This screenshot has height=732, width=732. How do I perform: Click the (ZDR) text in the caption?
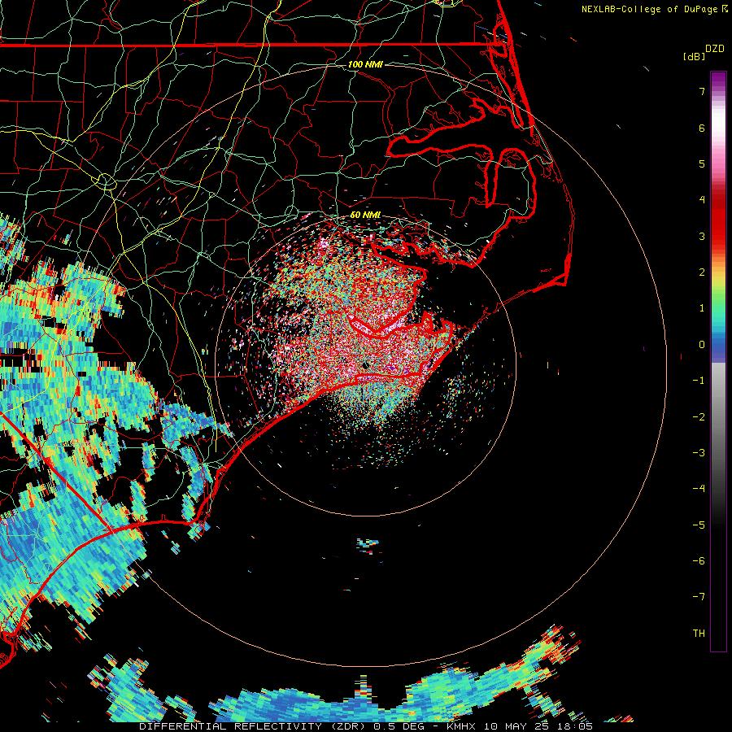pyautogui.click(x=346, y=726)
